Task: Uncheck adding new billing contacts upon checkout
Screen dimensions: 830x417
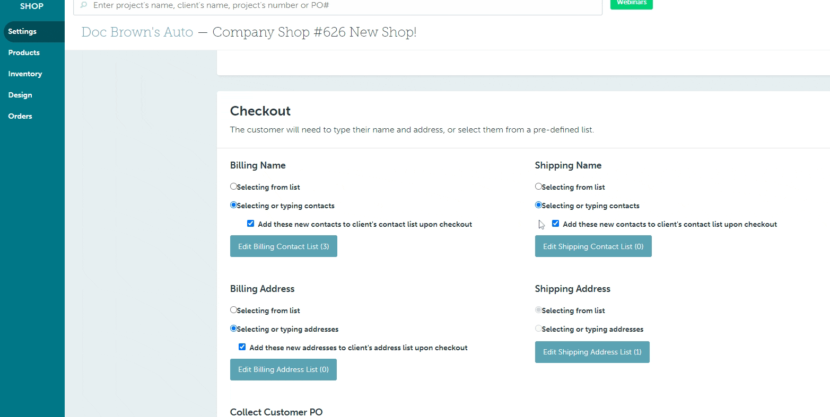Action: click(x=250, y=223)
